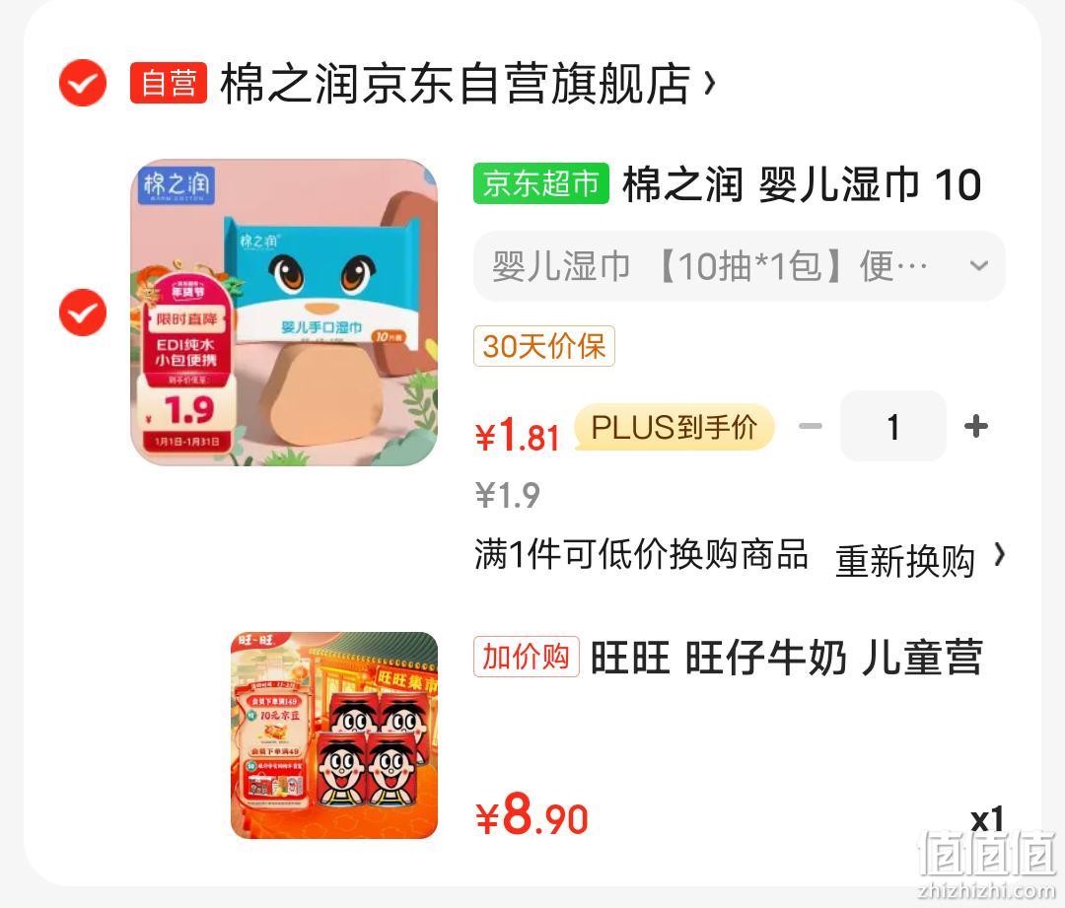Tap the arrow after 重新换购
1065x908 pixels.
pos(998,555)
